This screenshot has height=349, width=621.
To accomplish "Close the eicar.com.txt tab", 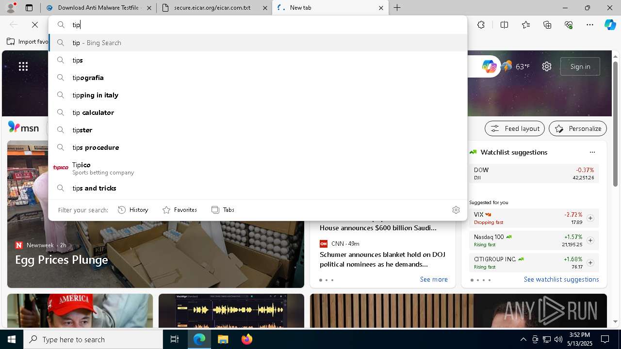I will [264, 8].
